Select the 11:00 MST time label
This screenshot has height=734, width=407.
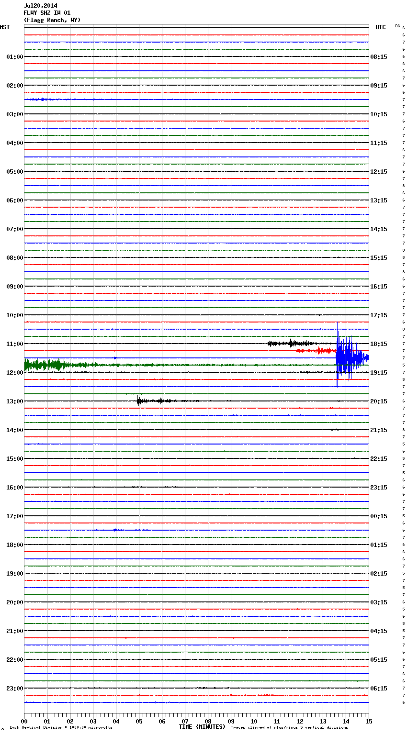tap(14, 344)
